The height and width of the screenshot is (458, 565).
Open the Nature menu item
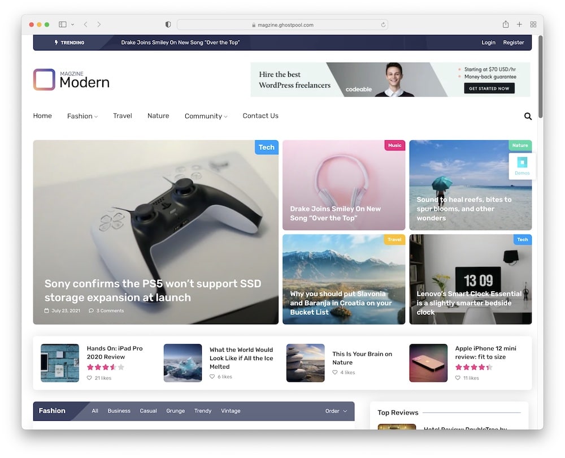pos(158,116)
